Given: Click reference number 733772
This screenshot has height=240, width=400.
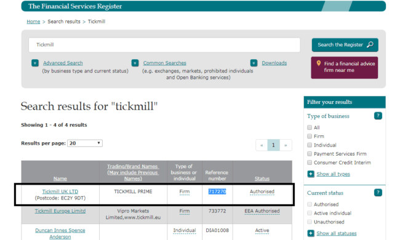Looking at the screenshot, I should click(x=217, y=211).
